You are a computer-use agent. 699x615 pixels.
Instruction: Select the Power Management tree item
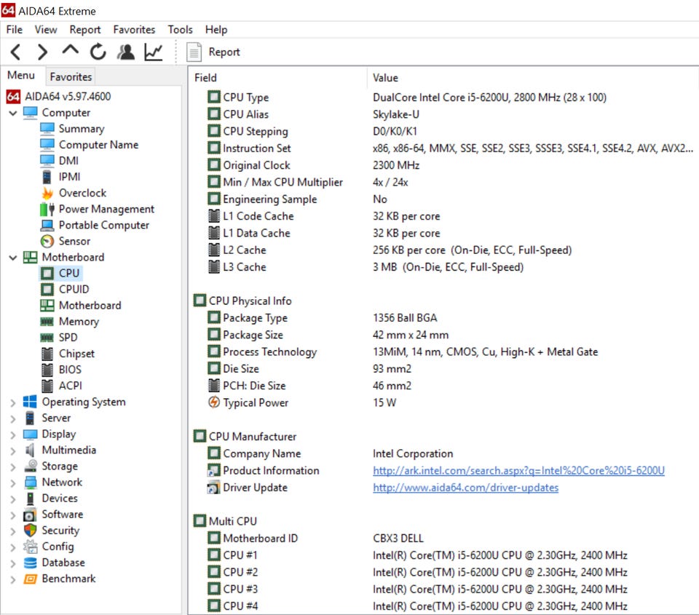[106, 209]
